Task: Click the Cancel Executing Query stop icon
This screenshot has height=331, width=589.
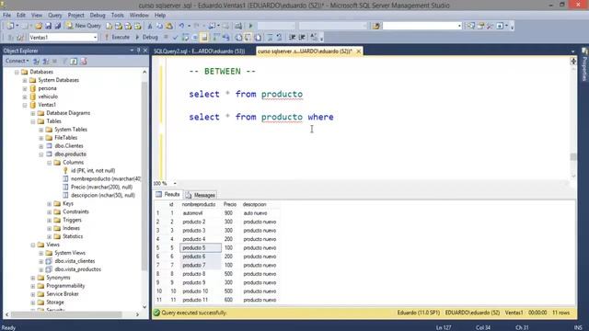Action: click(166, 37)
